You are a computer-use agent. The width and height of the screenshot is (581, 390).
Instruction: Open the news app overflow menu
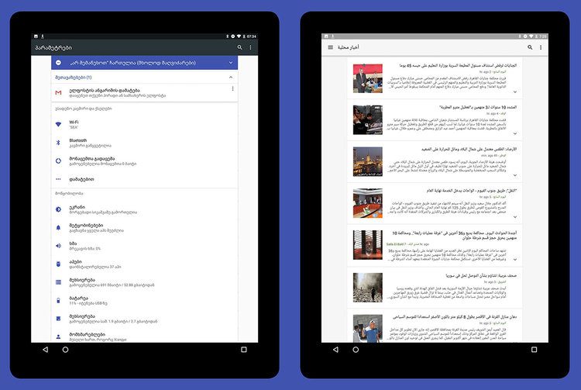[541, 47]
